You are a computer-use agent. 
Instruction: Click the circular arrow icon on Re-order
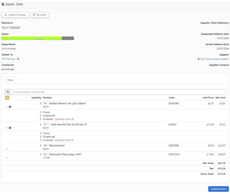[x=34, y=15]
